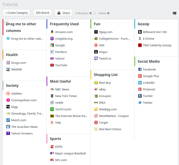Screen dimensions: 179x165
Task: Click the Pinterest icon
Action: [x=140, y=89]
